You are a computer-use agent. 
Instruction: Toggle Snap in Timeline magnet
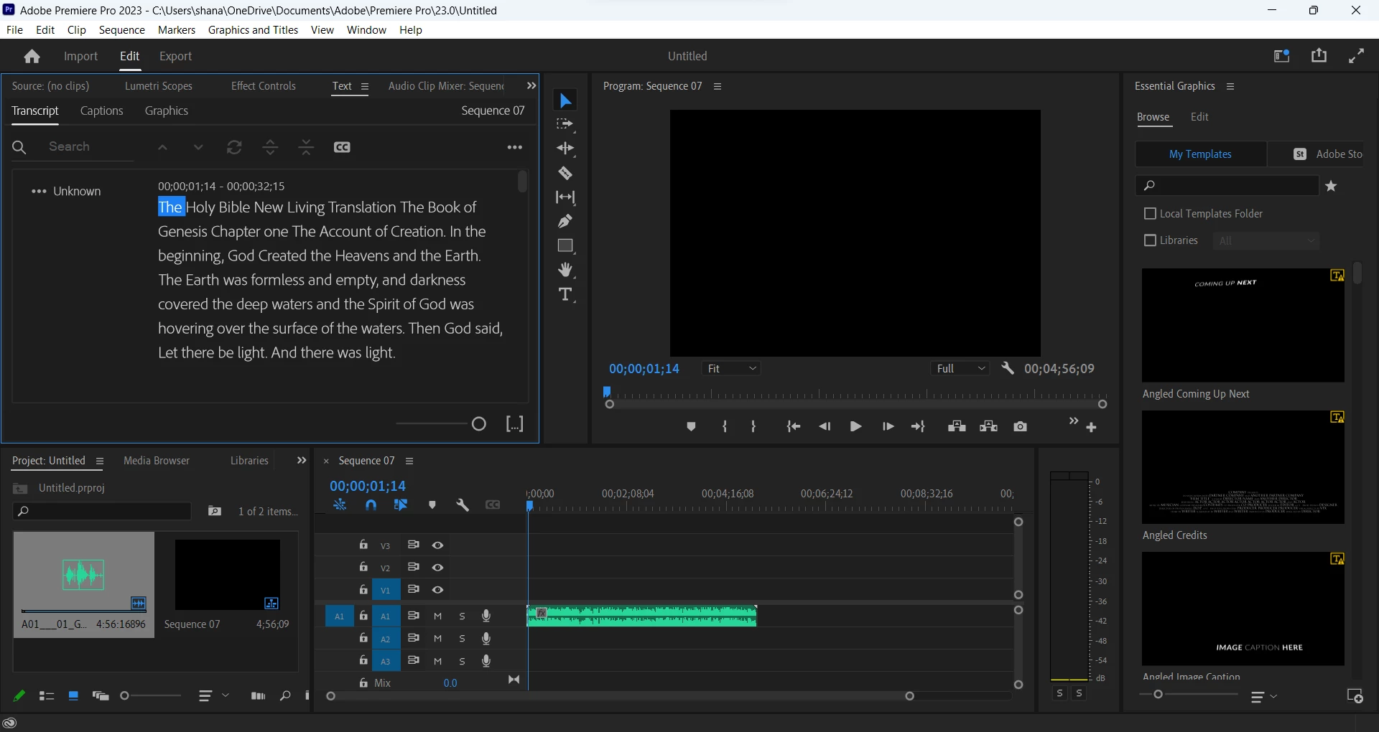pos(371,505)
